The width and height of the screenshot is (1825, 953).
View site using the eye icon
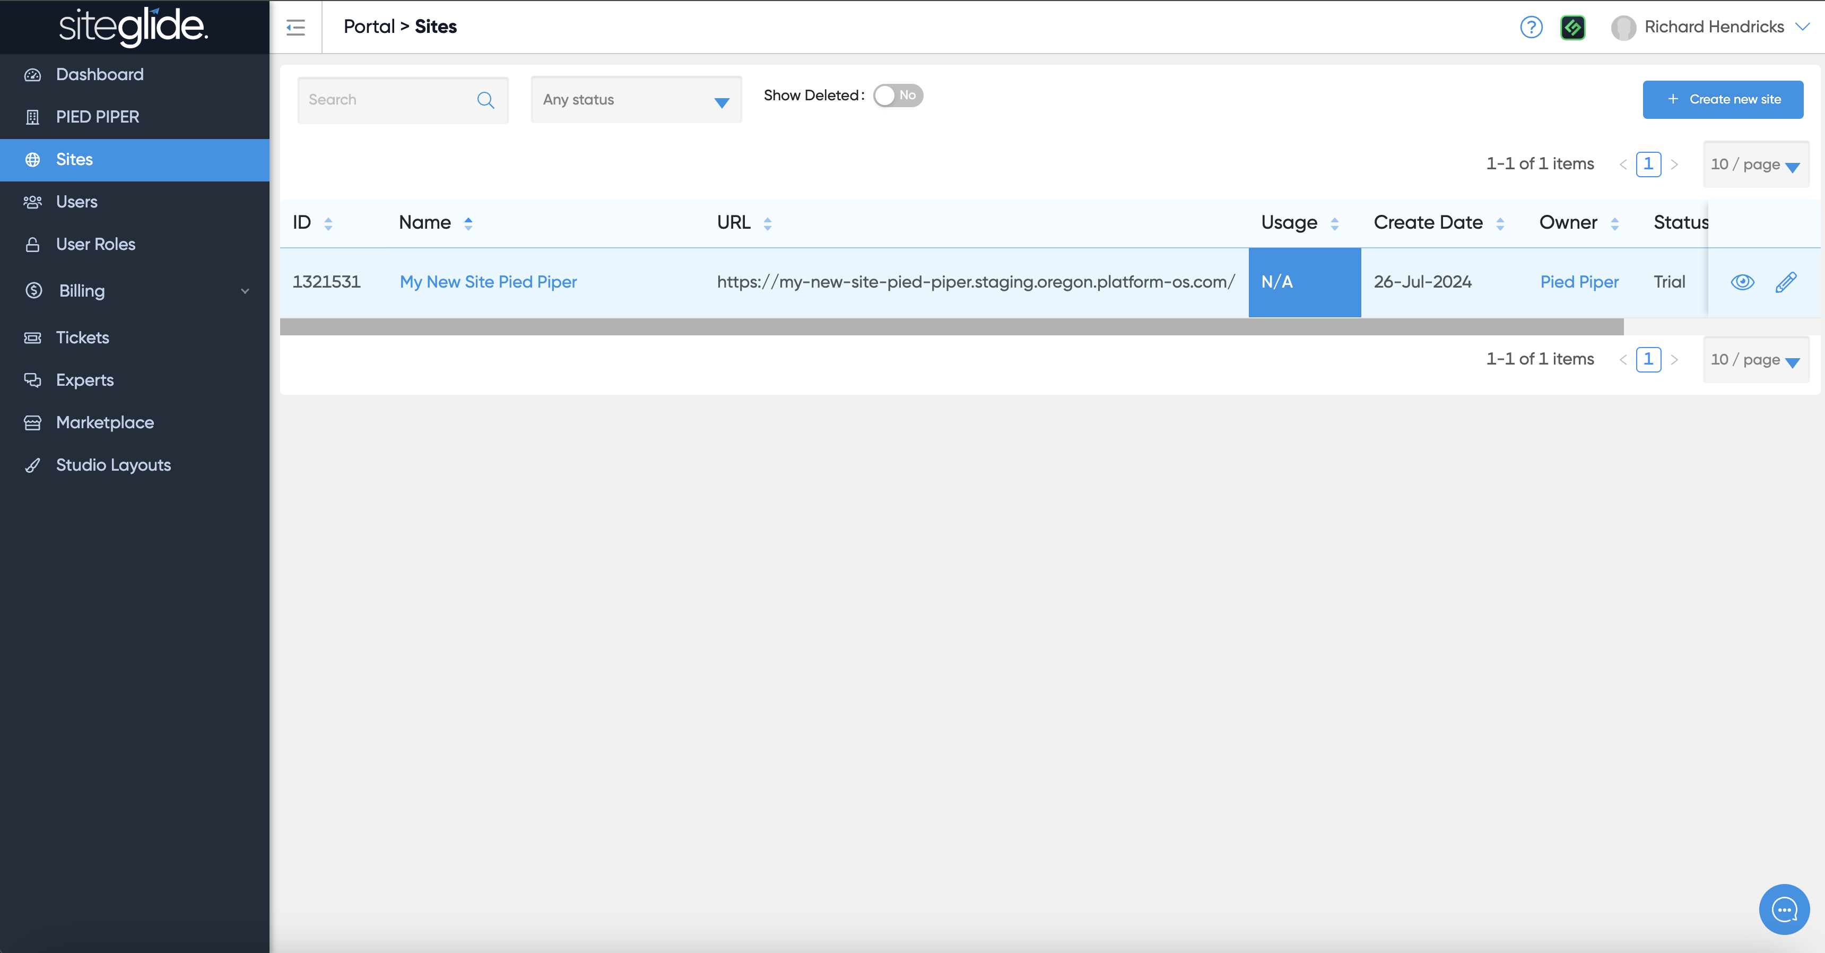(x=1742, y=282)
